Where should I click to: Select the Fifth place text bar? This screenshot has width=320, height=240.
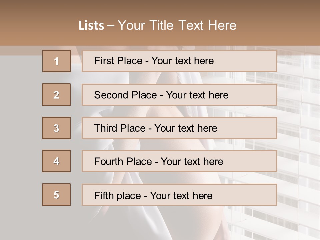pyautogui.click(x=179, y=195)
